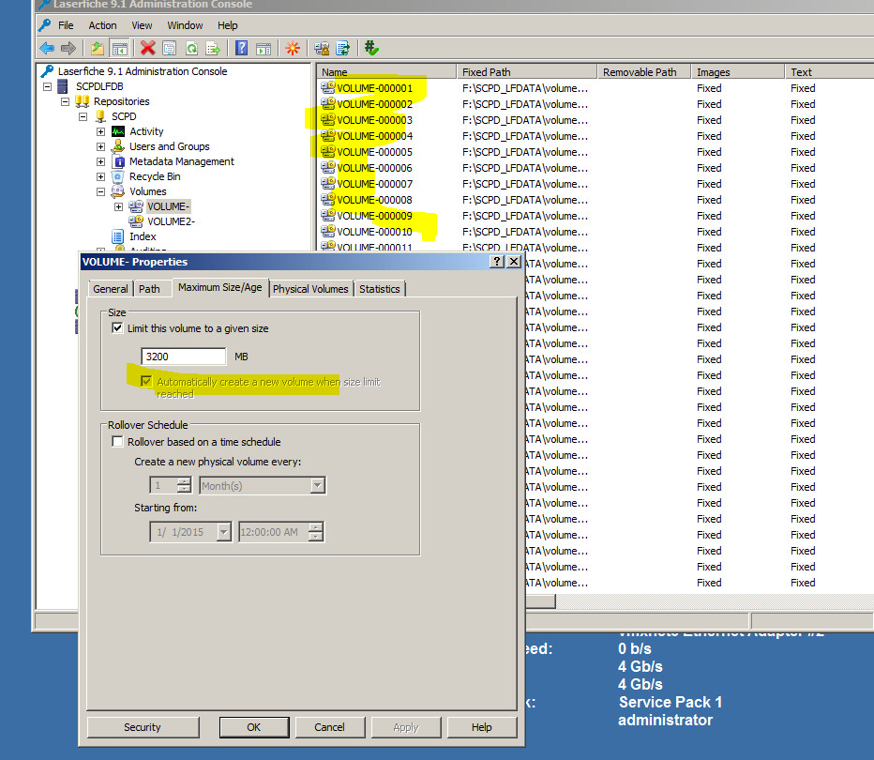Collapse the Volumes tree node

[x=100, y=191]
